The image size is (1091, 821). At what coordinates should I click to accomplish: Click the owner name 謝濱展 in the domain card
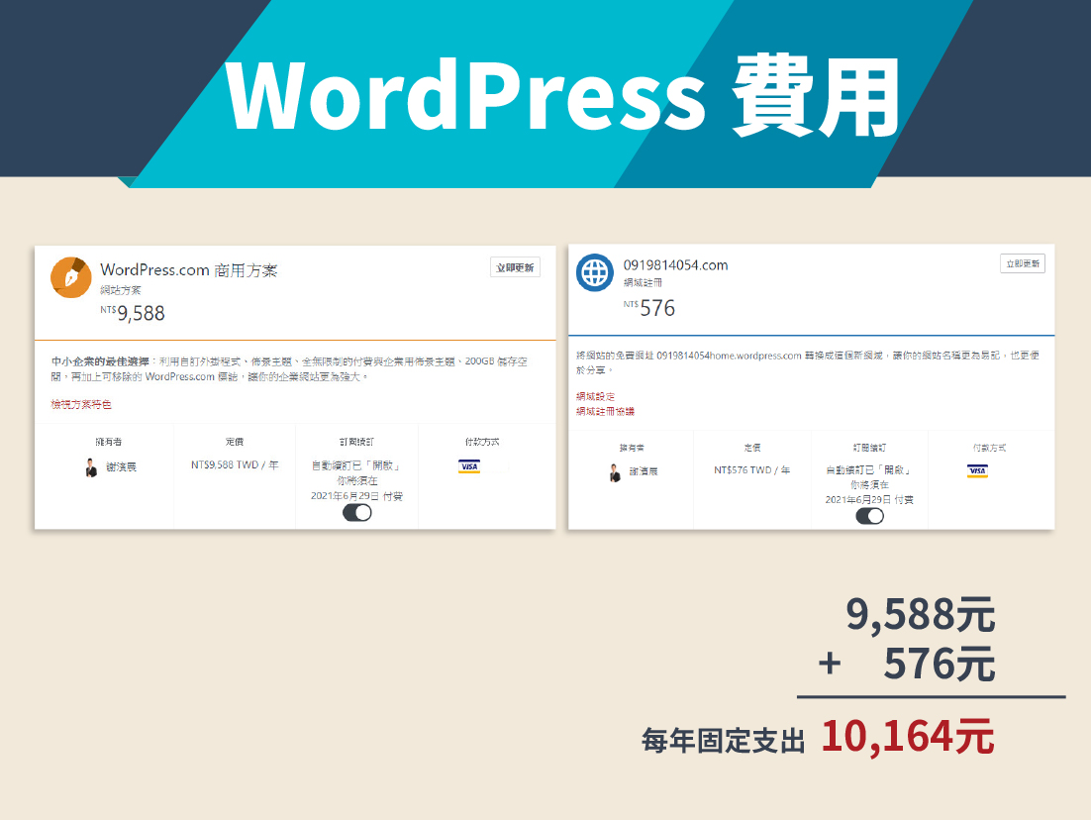644,471
